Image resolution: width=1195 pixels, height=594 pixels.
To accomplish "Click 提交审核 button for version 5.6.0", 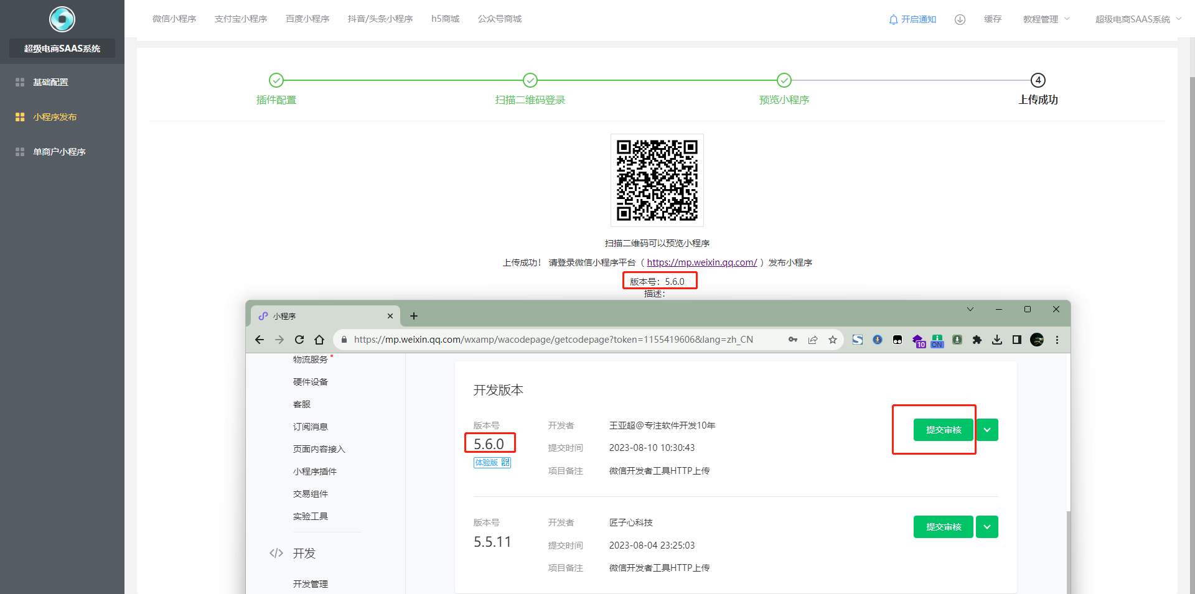I will [x=943, y=430].
